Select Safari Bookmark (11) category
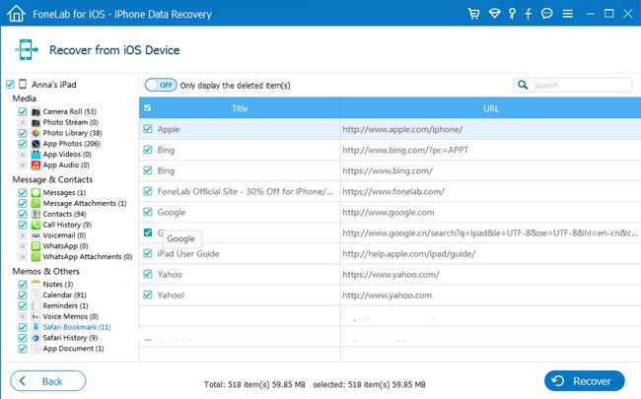Image resolution: width=641 pixels, height=399 pixels. pos(77,327)
